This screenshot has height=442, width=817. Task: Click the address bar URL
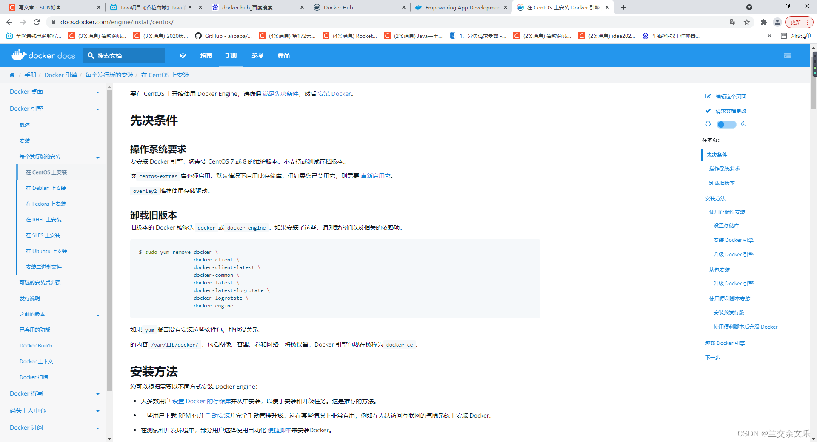coord(117,22)
